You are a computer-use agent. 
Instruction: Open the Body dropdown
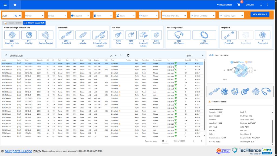[x=149, y=15]
